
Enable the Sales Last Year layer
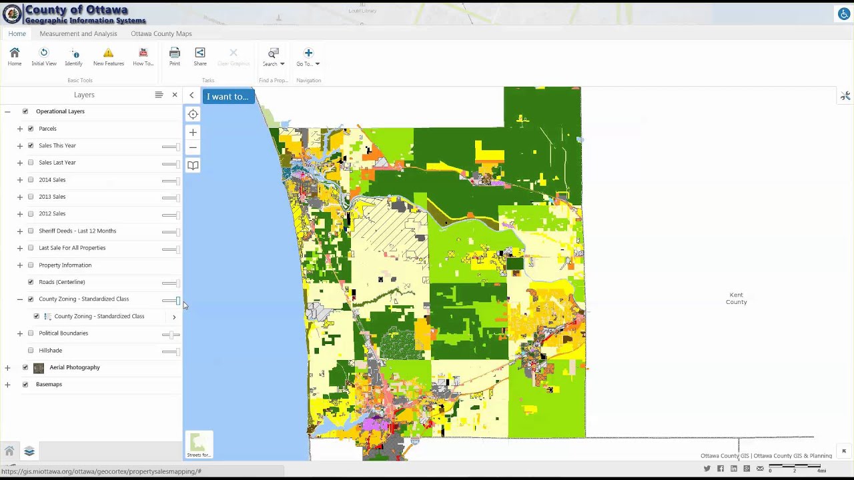(31, 163)
